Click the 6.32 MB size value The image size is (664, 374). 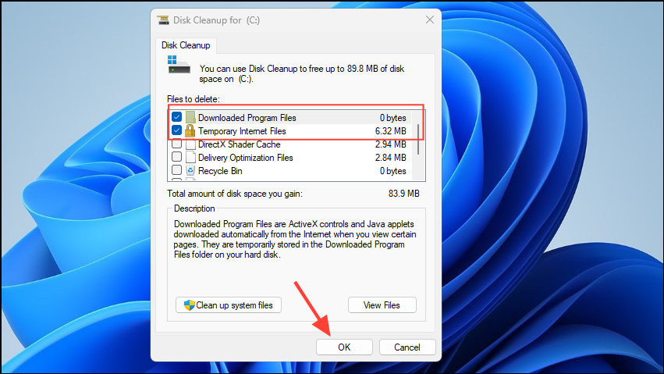click(390, 131)
